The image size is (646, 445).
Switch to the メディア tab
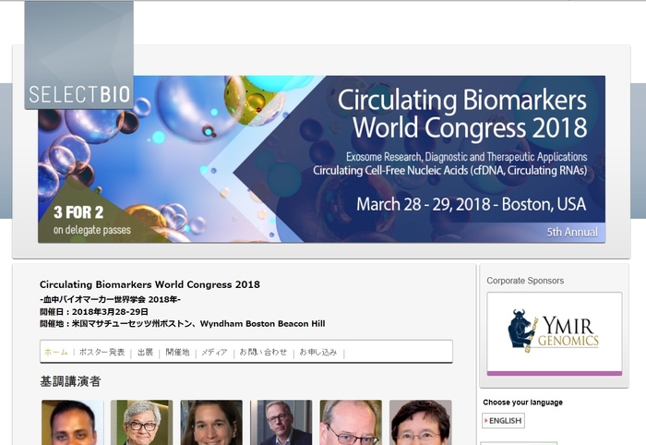pos(214,352)
